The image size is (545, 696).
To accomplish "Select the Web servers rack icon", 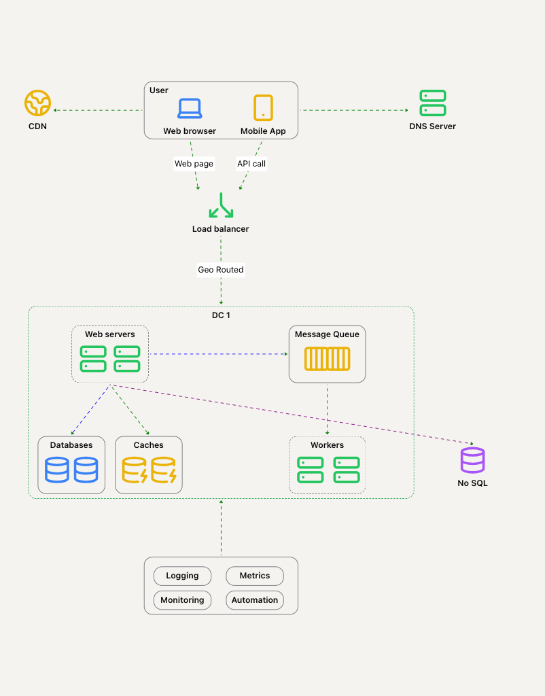I will tap(110, 358).
